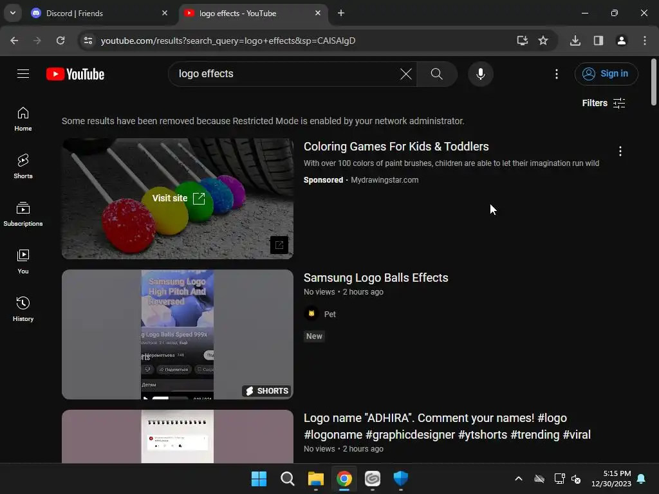Click the muted volume tray icon
659x494 pixels.
[576, 479]
